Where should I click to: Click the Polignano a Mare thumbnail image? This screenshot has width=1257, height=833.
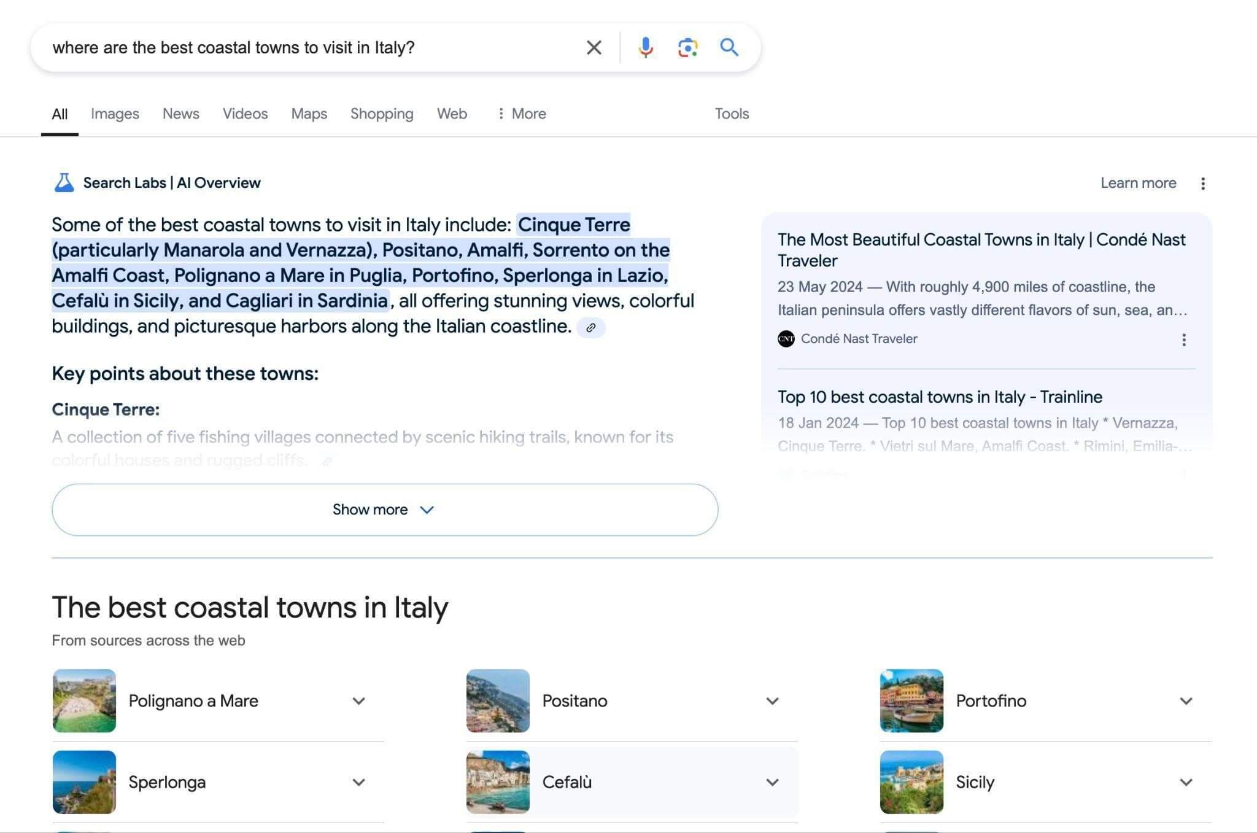tap(83, 700)
